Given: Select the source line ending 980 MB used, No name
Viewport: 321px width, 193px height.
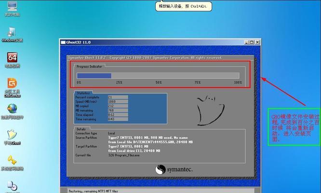Looking at the screenshot, I should [x=148, y=138].
